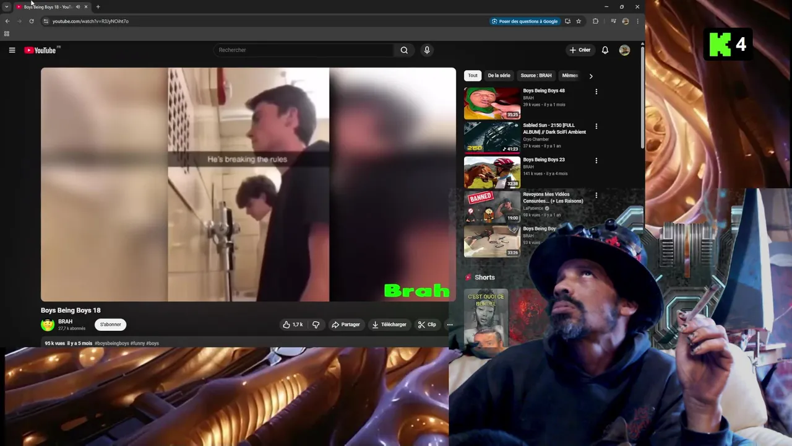
Task: Select the Tout filter chip
Action: point(473,76)
